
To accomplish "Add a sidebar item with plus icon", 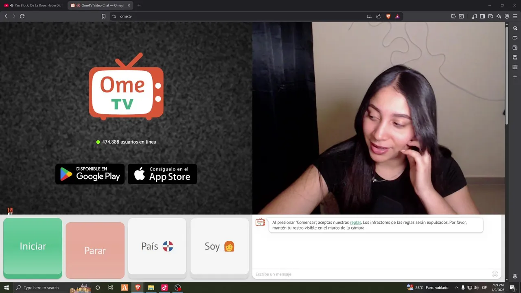I will (x=515, y=77).
